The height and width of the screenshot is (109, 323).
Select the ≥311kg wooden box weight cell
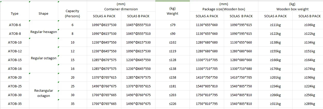[275, 104]
